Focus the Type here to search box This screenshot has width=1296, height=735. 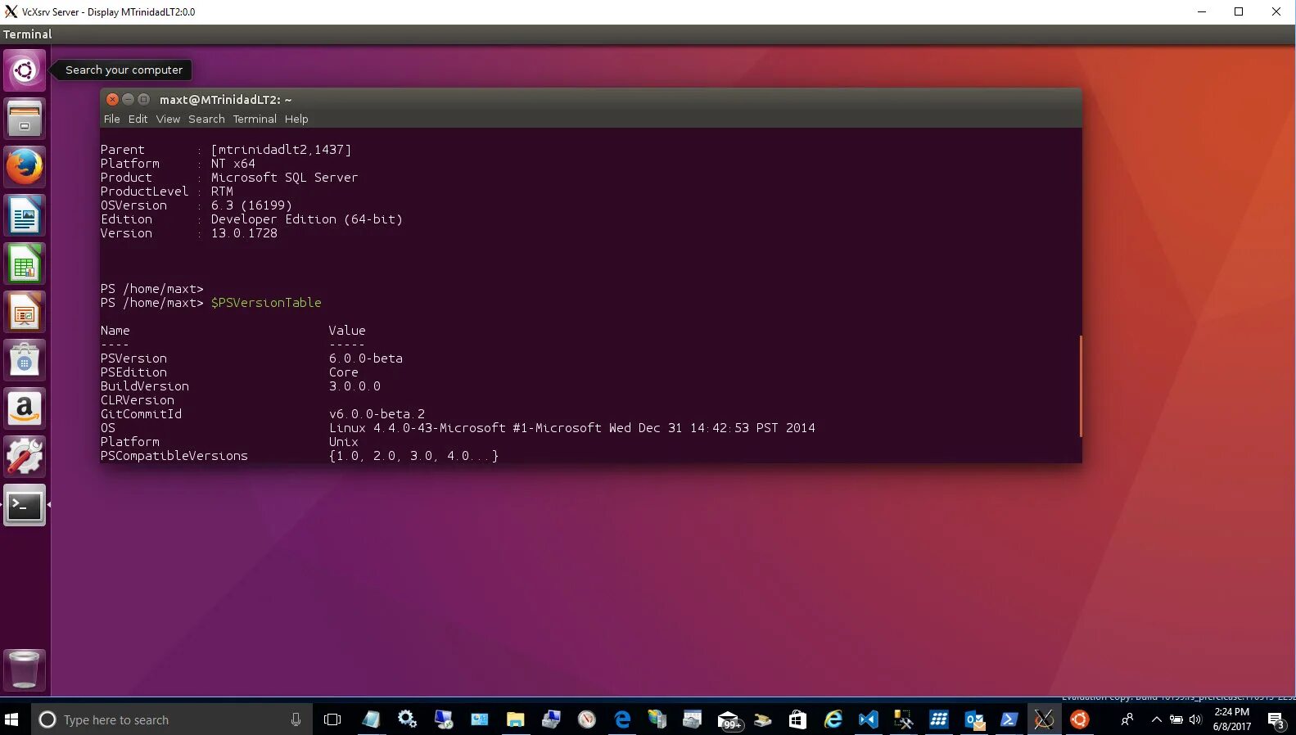pyautogui.click(x=172, y=719)
